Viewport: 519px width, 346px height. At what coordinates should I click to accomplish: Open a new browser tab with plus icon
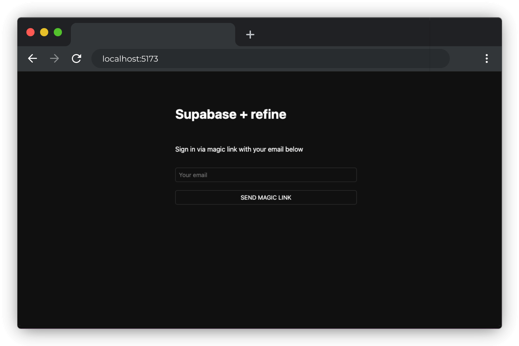coord(250,35)
